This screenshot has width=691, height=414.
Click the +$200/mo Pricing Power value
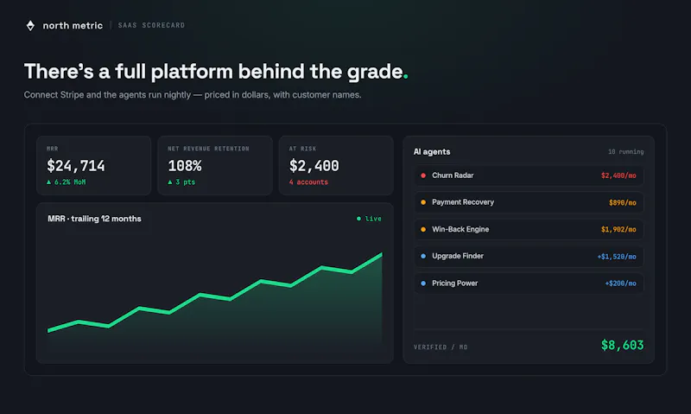[x=620, y=283]
